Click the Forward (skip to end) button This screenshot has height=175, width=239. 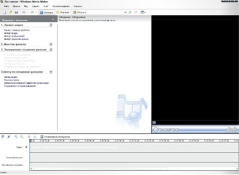click(x=177, y=130)
